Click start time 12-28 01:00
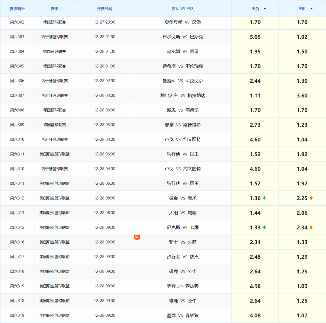 104,37
